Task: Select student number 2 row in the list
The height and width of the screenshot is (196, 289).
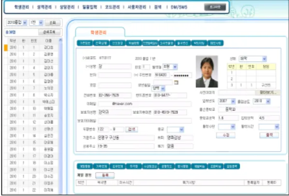Action: click(31, 55)
